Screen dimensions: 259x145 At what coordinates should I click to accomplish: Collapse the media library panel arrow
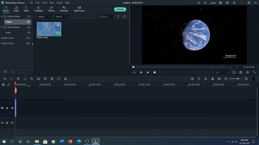coord(33,44)
